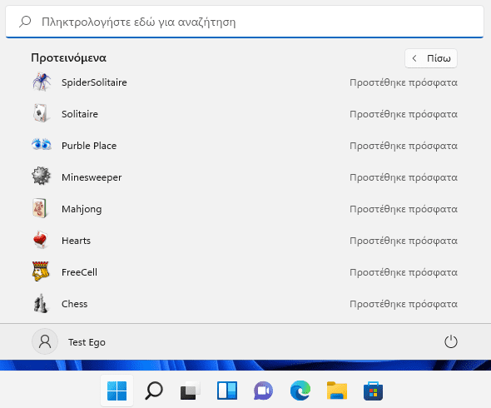Click Προστέθηκε πρόσφατα beside Minesweeper

(404, 177)
